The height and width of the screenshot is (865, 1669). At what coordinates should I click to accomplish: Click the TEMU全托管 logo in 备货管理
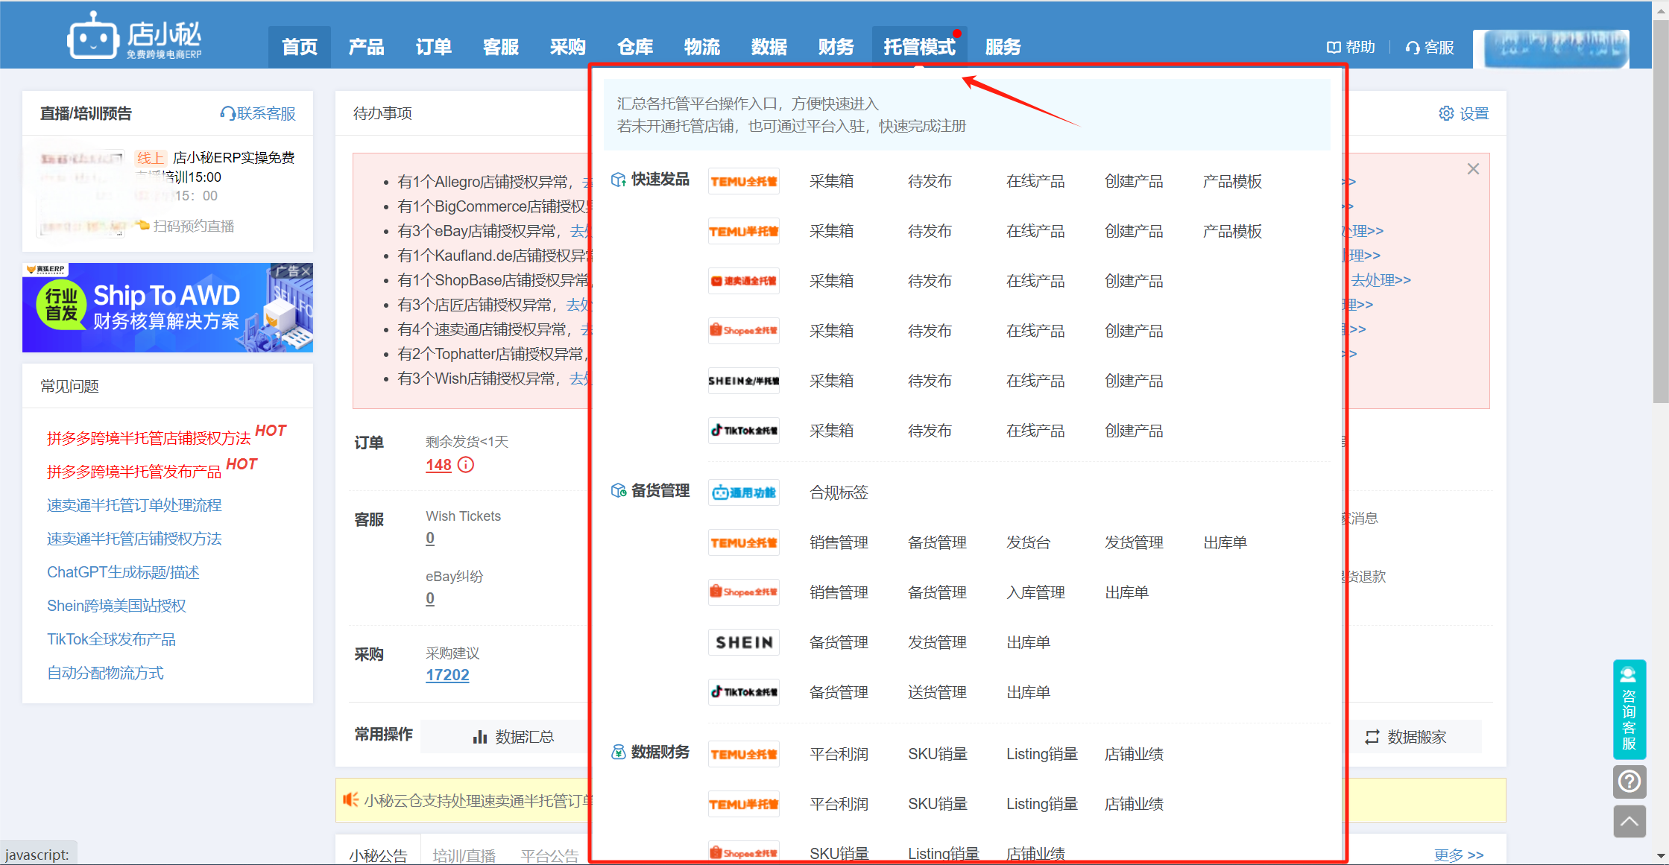(744, 542)
